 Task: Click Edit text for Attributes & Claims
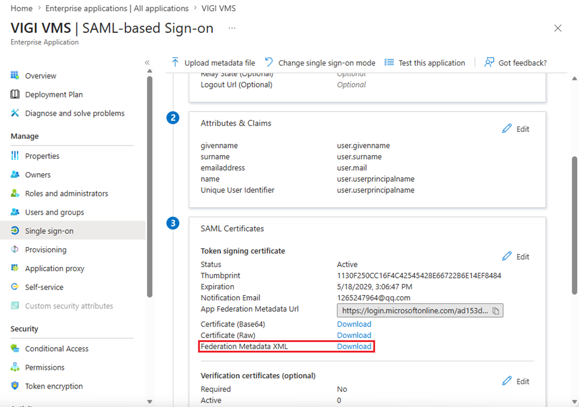(523, 129)
